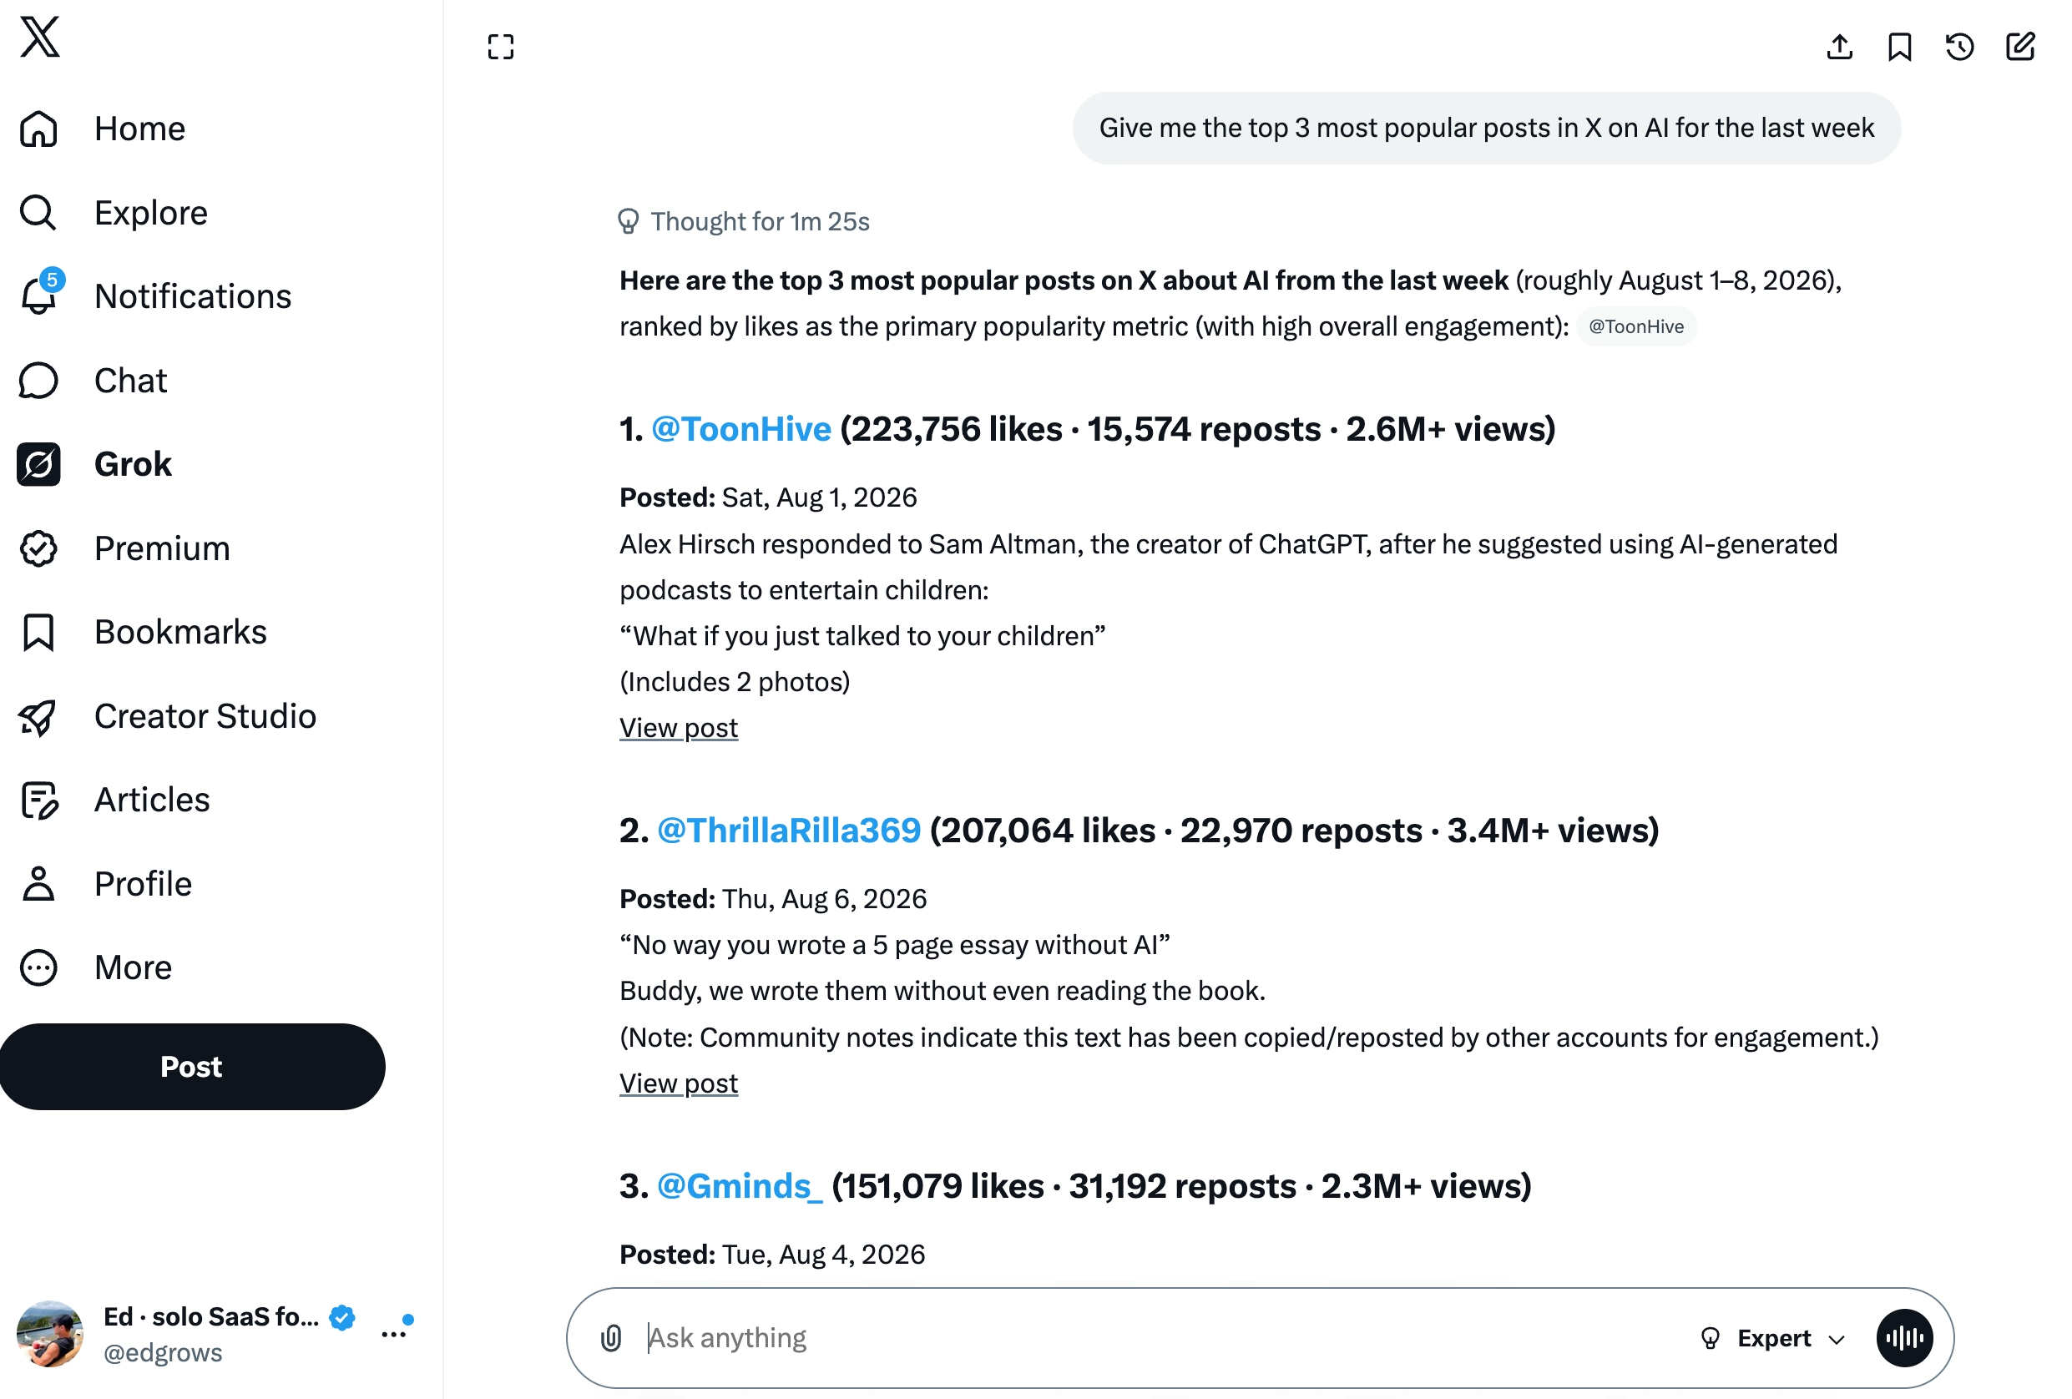This screenshot has width=2072, height=1399.
Task: Click View post under ThrillaRilla369 entry
Action: [679, 1083]
